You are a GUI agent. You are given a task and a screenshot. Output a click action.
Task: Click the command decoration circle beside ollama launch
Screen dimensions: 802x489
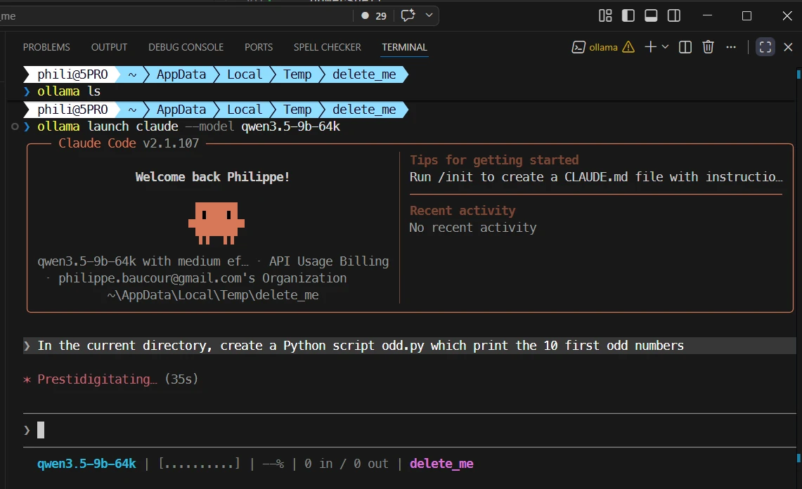click(15, 126)
